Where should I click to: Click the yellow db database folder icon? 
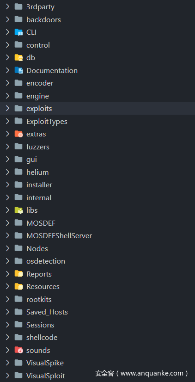point(18,58)
